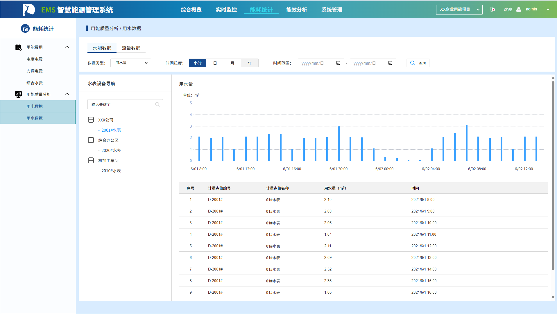Select the 2020#水表 tree item

[x=111, y=150]
